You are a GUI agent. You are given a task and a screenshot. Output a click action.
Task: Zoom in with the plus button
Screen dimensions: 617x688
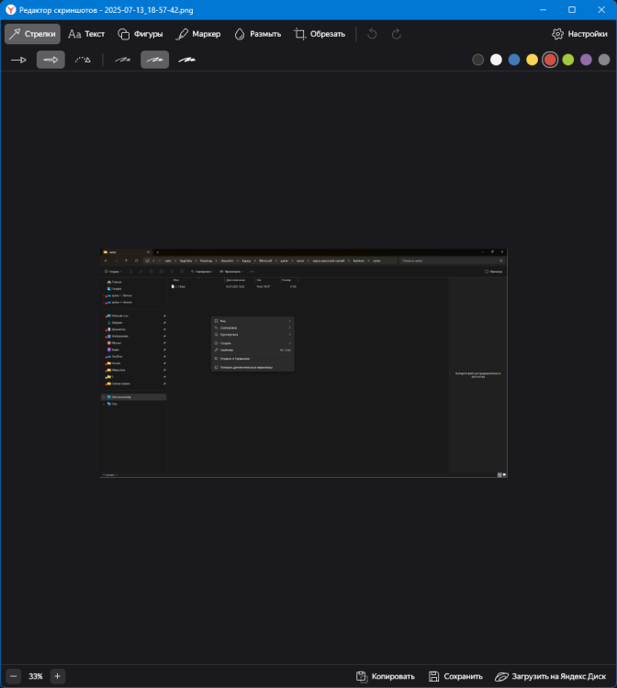point(57,676)
